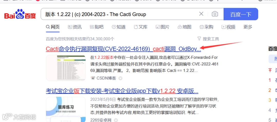
Task: Open 搜索工具 filter options
Action: coord(208,39)
